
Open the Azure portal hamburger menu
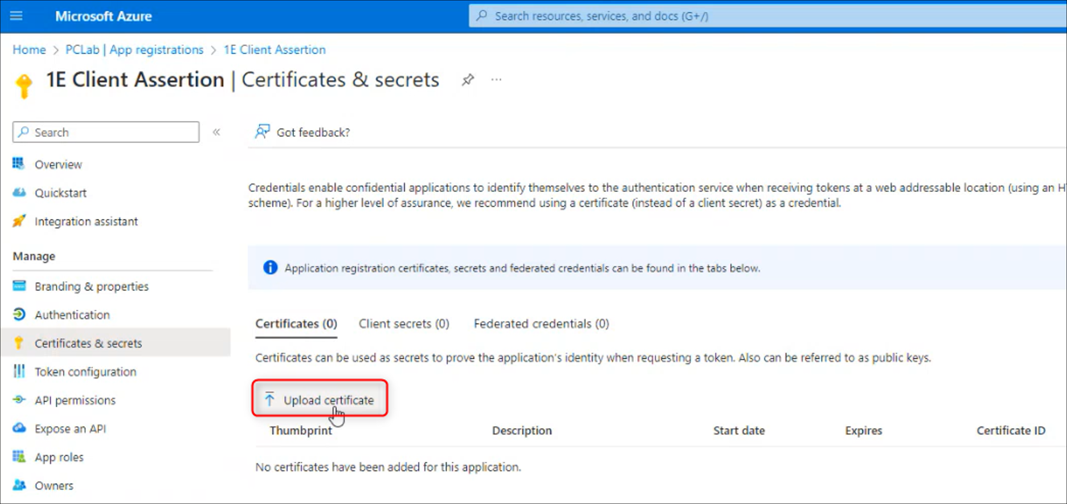[16, 16]
